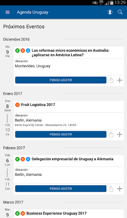Share the Delegación empresarial event
127x218 pixels.
click(x=111, y=189)
